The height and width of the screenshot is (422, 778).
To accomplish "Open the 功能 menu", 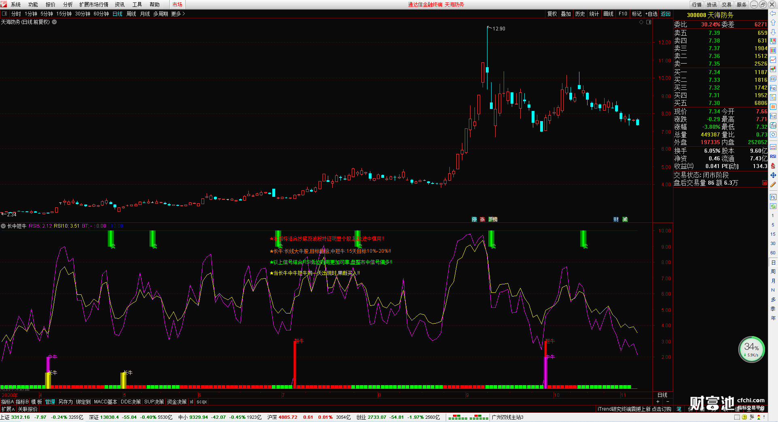I will (33, 4).
